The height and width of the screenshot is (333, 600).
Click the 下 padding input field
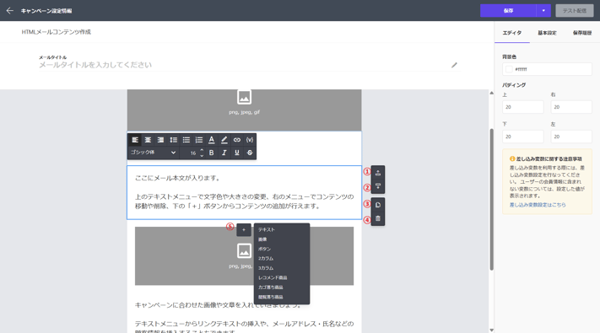pyautogui.click(x=522, y=137)
